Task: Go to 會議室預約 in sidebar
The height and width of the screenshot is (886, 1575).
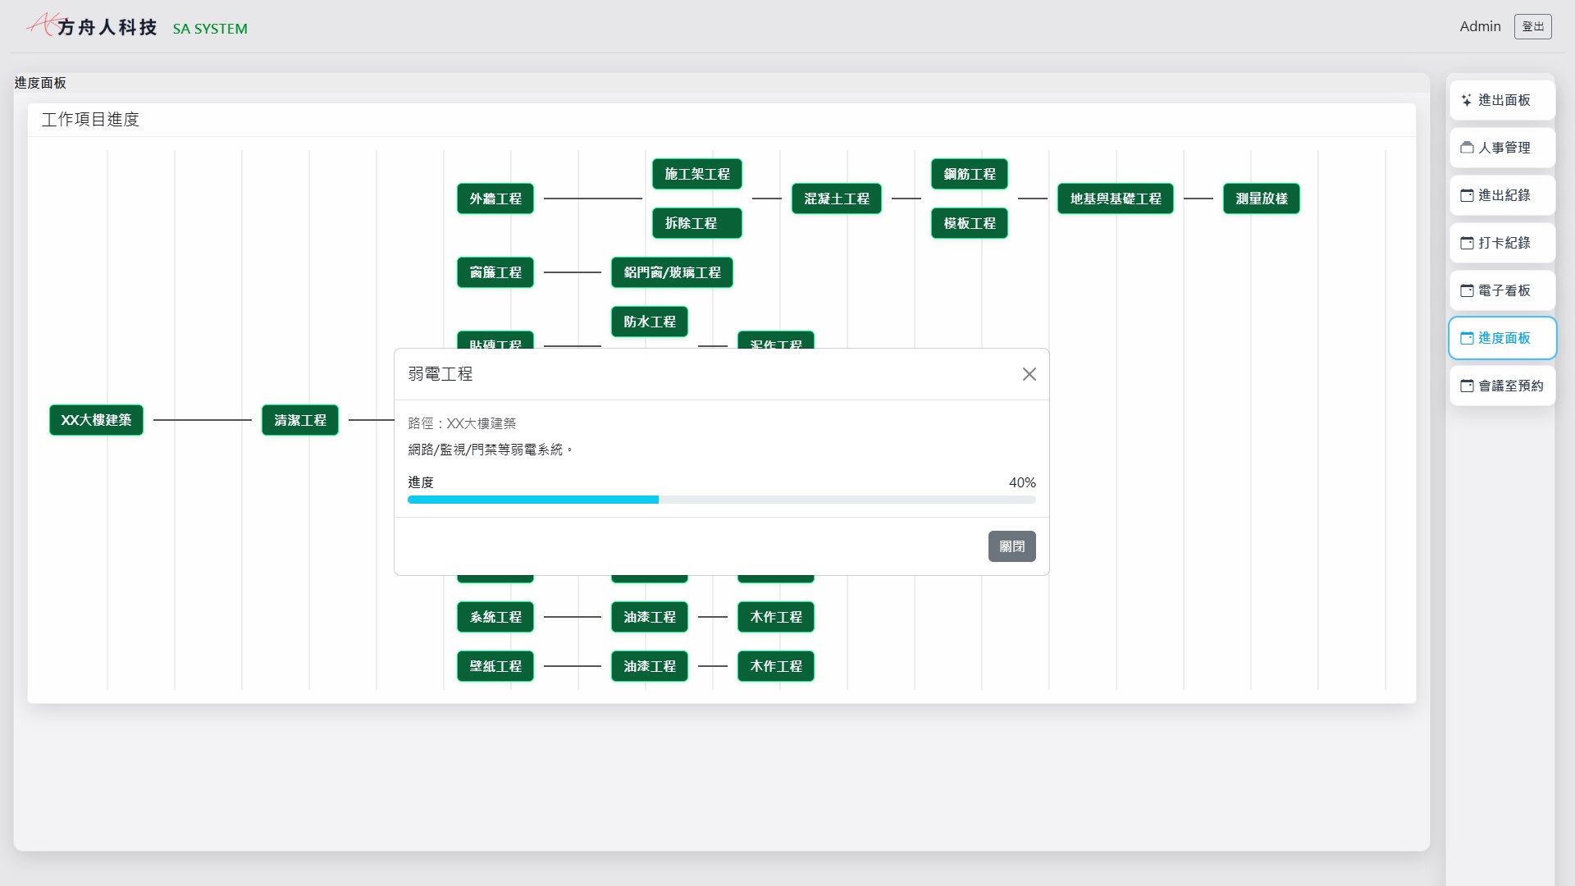Action: click(1503, 386)
